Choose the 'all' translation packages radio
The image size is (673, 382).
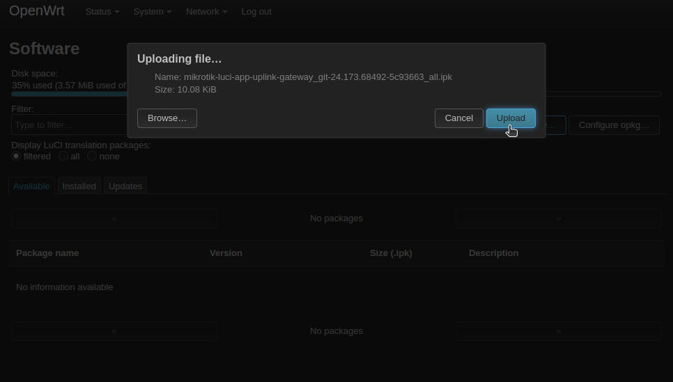click(x=63, y=157)
